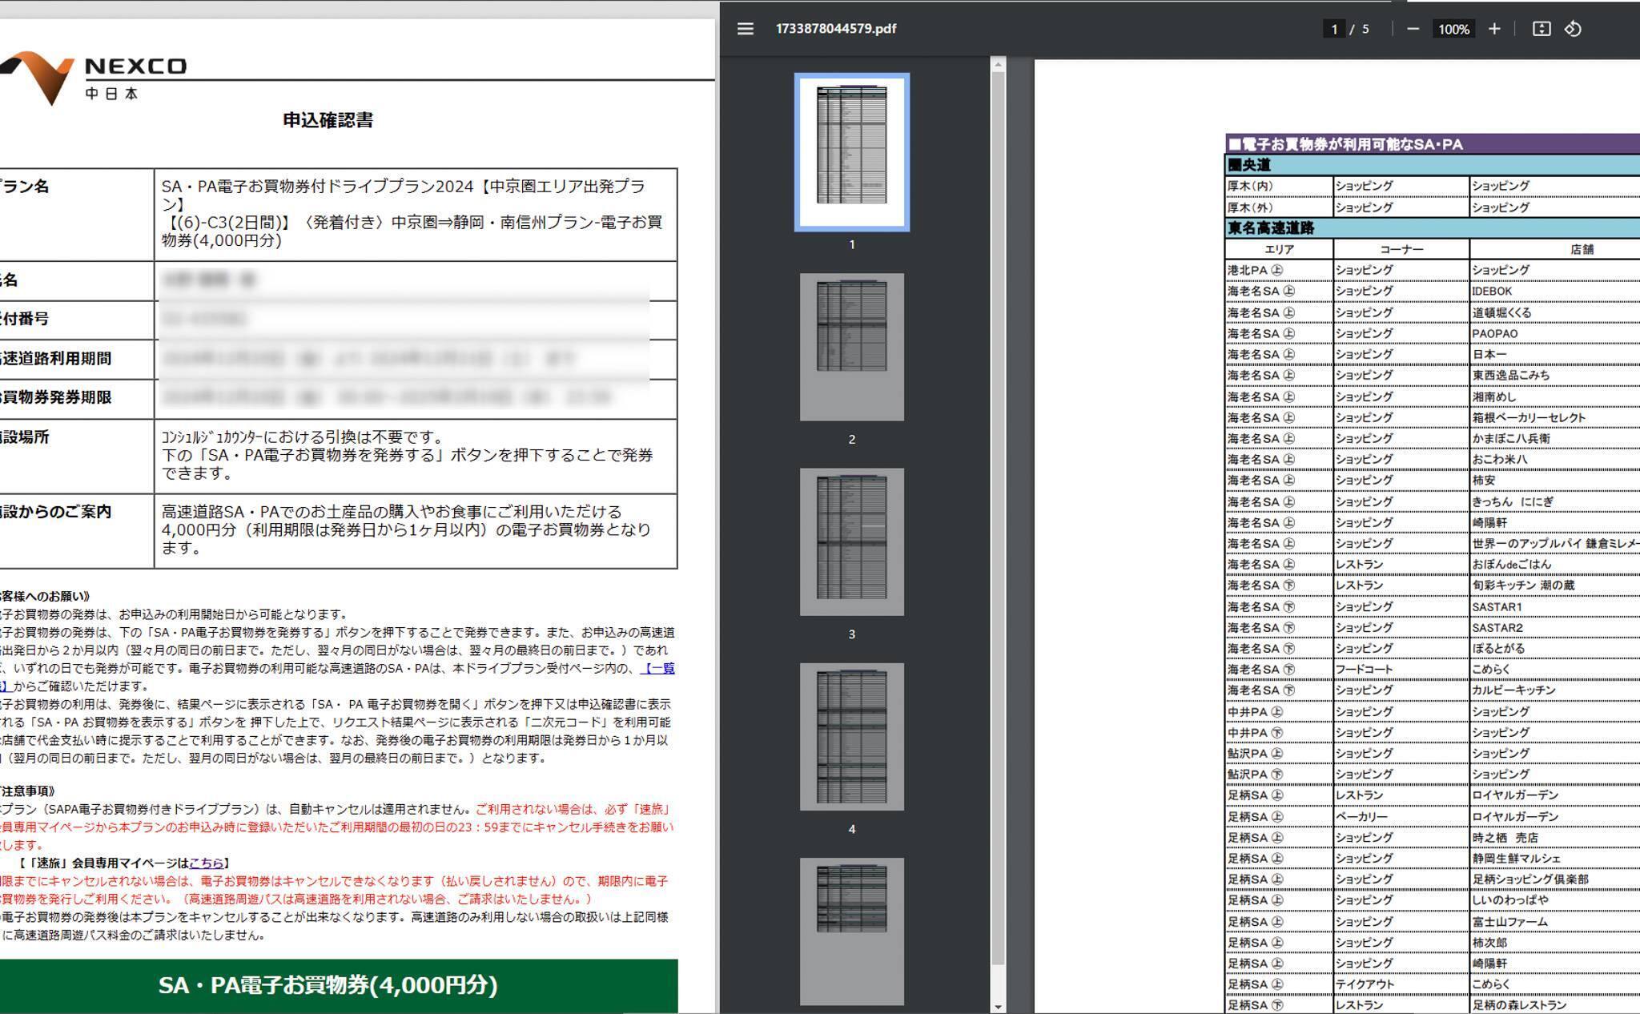Viewport: 1640px width, 1014px height.
Task: Click the プラン名 row label
Action: tap(26, 187)
